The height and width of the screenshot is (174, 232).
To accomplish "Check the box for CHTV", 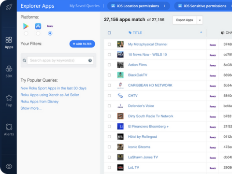I will click(x=109, y=96).
